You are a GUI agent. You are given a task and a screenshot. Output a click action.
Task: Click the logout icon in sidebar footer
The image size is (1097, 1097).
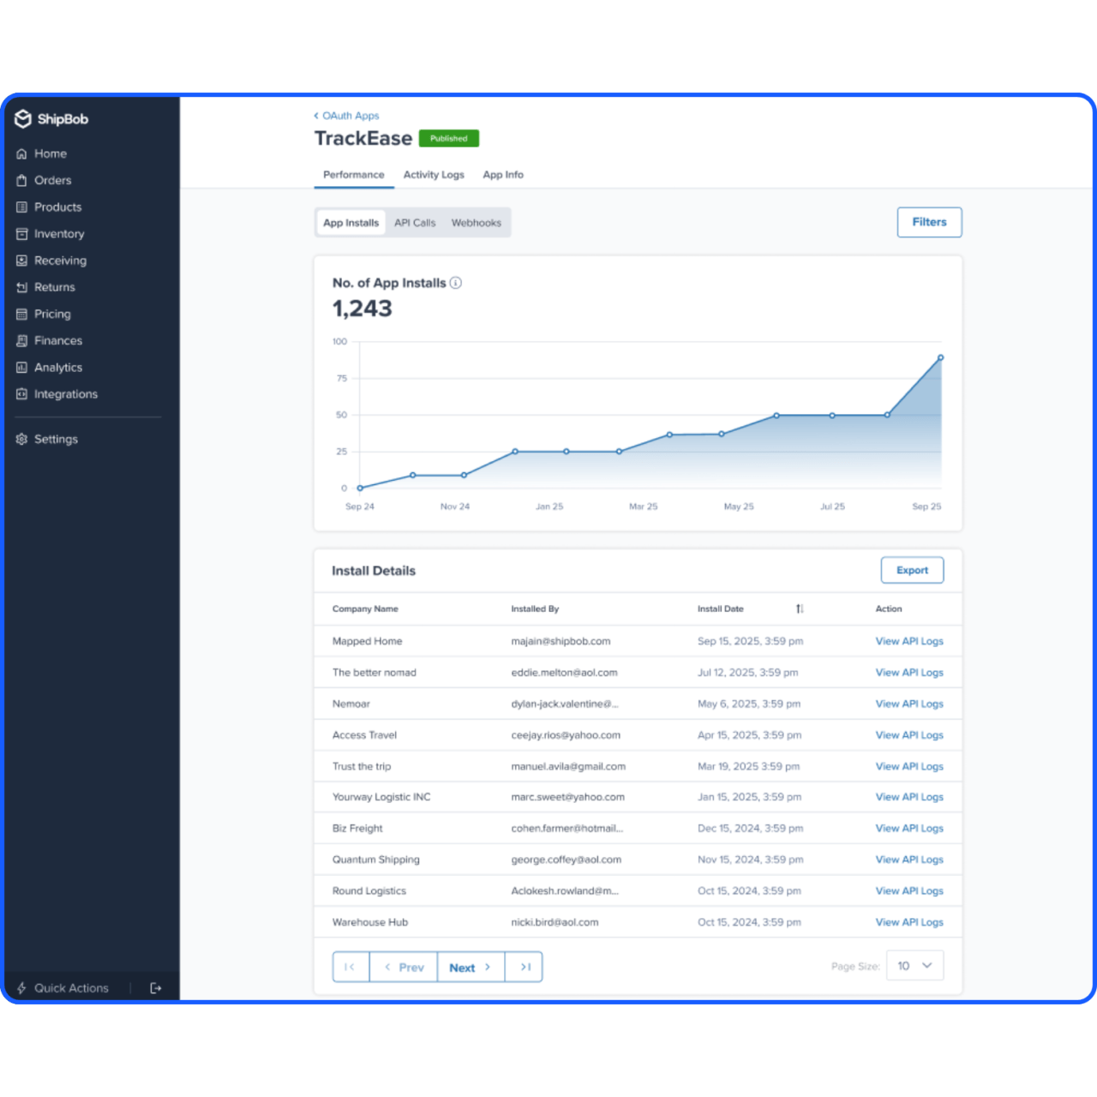tap(156, 988)
